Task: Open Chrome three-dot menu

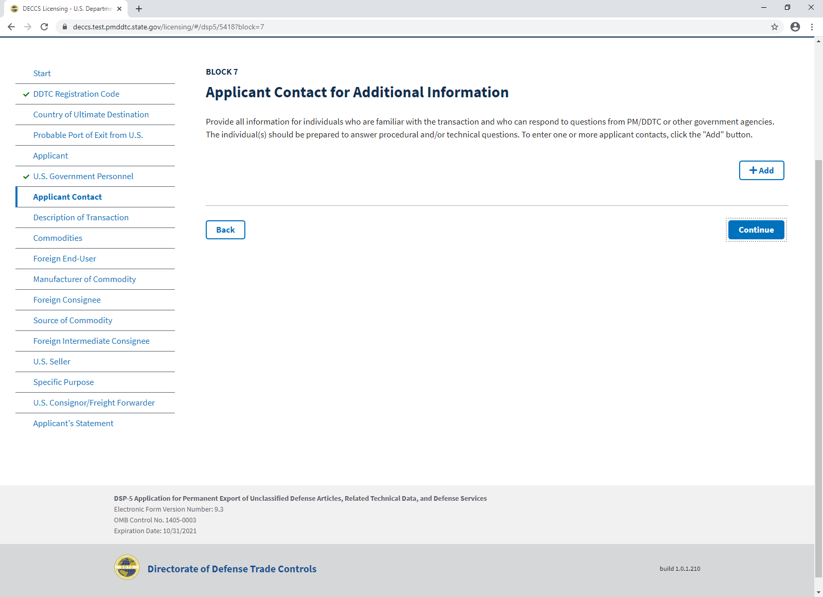Action: (x=812, y=27)
